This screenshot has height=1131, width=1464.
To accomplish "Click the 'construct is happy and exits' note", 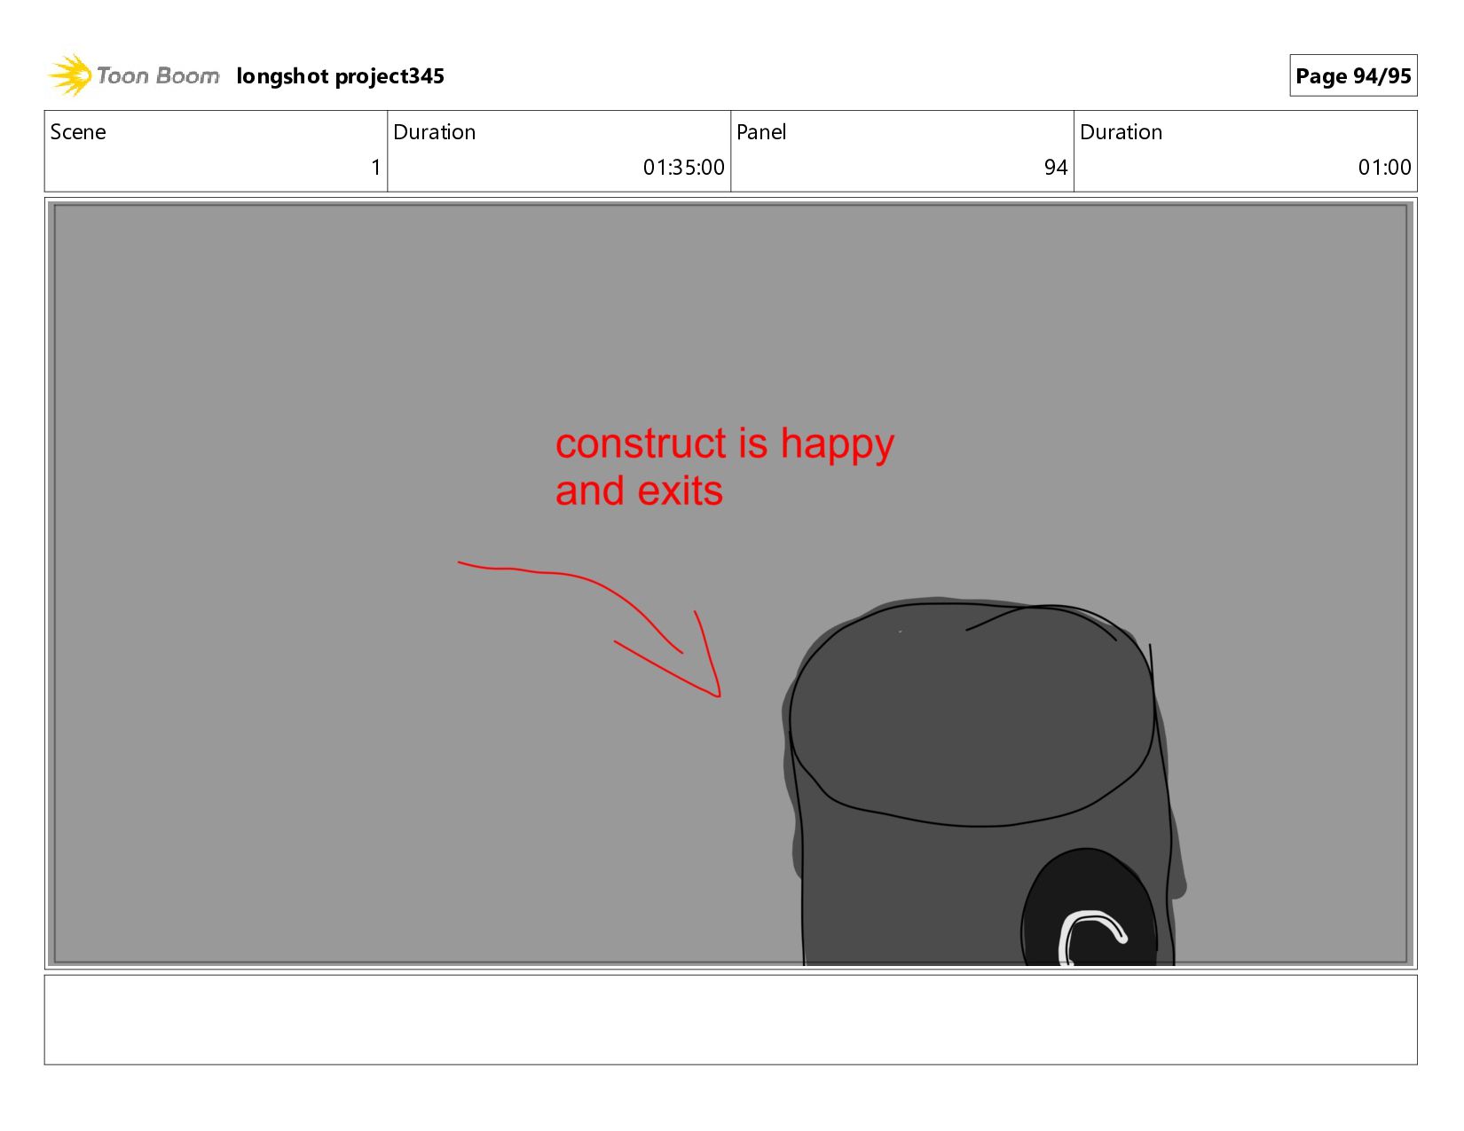I will click(725, 467).
